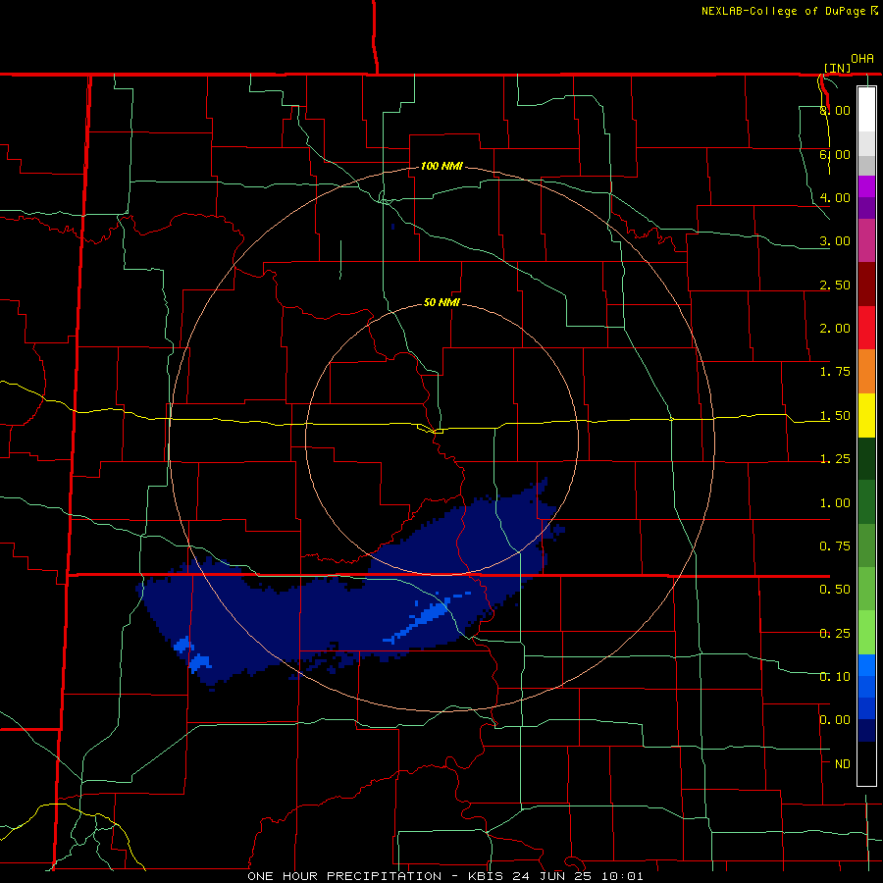The width and height of the screenshot is (883, 883).
Task: Select the orange legend swatch
Action: 866,371
